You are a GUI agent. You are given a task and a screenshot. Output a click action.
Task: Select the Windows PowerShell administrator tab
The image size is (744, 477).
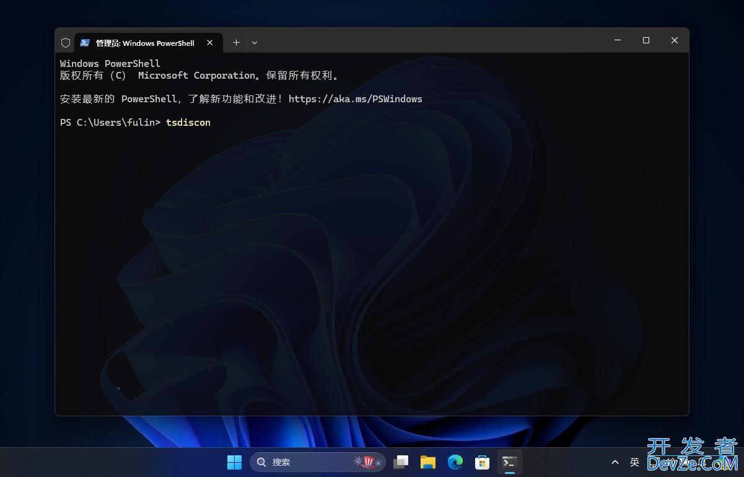coord(148,43)
